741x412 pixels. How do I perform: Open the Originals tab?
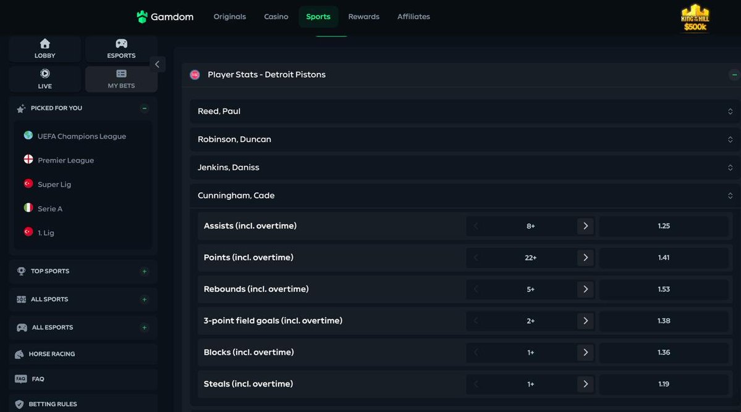coord(230,17)
